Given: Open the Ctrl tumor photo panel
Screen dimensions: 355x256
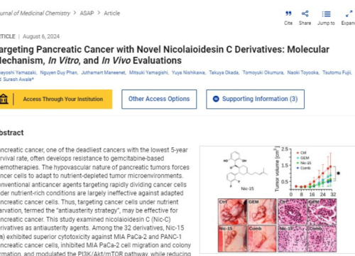Looking at the screenshot, I should point(232,212).
